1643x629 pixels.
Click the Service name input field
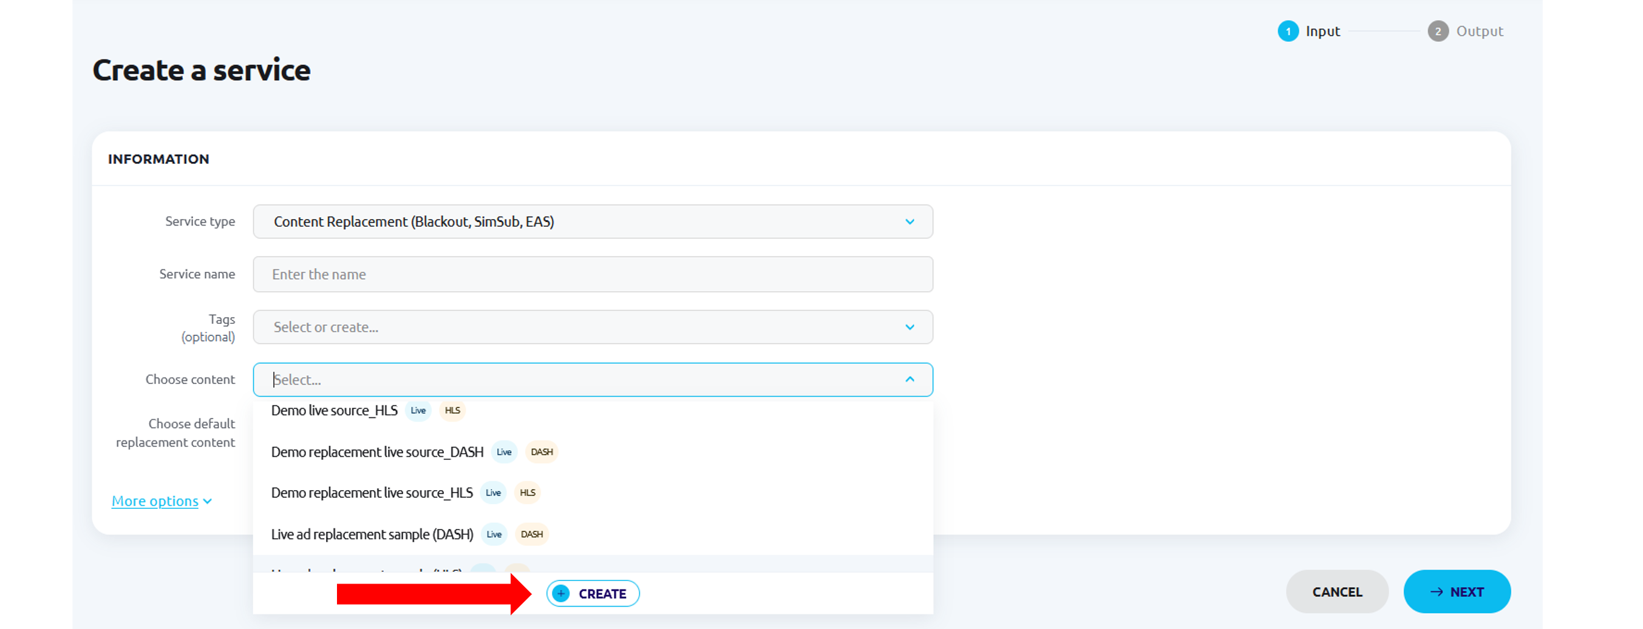(593, 274)
